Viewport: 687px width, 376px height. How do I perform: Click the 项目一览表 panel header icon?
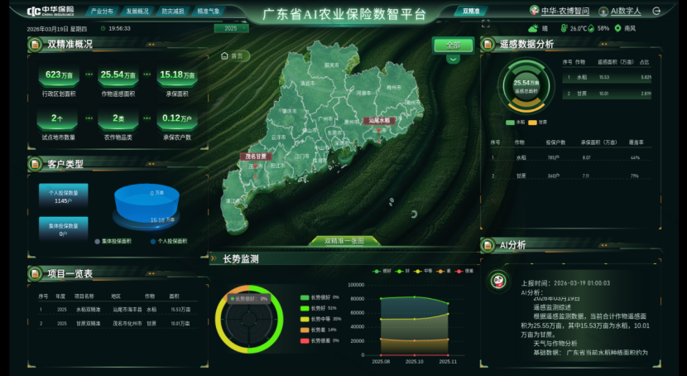(x=36, y=273)
